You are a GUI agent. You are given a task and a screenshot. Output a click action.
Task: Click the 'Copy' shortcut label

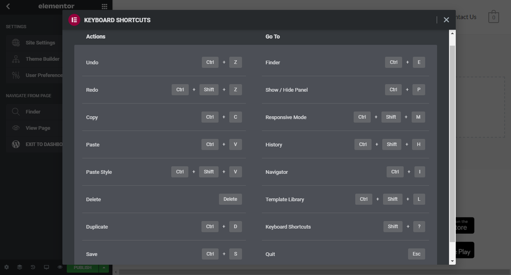92,117
